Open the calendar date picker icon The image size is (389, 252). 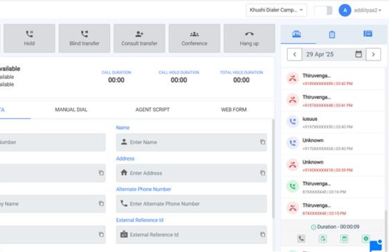pos(359,54)
